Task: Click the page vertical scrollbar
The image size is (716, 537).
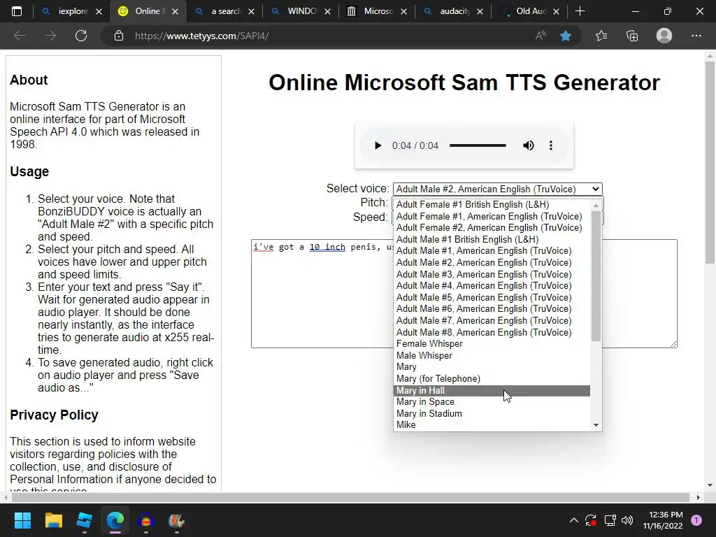Action: 710,162
